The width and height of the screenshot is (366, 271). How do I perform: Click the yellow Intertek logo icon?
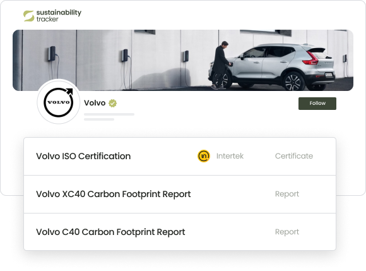(x=204, y=156)
